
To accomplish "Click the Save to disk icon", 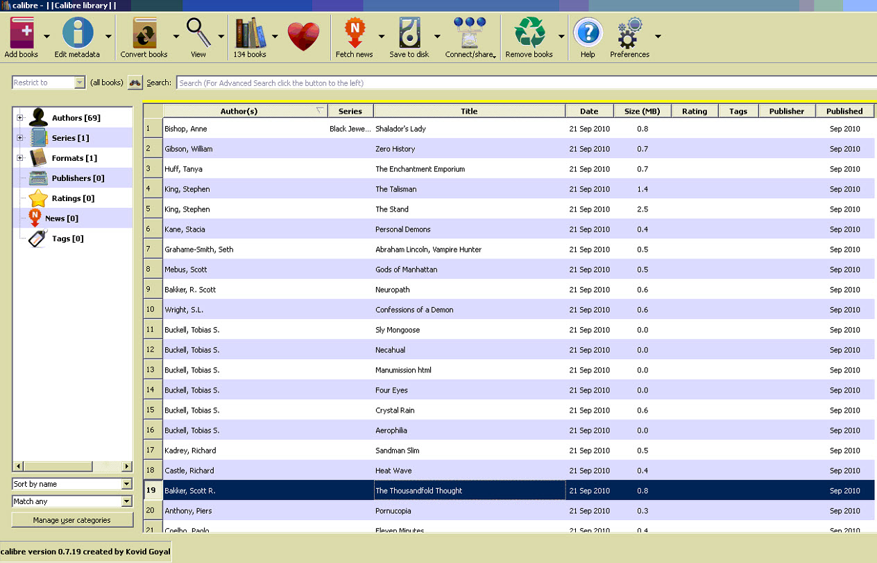I will (x=409, y=33).
